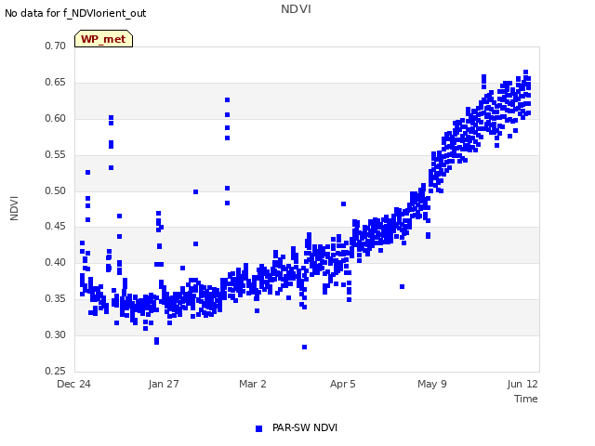Click the 0.45 y-axis tick label
595x446 pixels.
[x=56, y=227]
